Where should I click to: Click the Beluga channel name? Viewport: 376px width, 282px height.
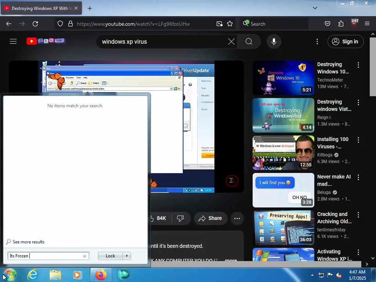tap(324, 192)
